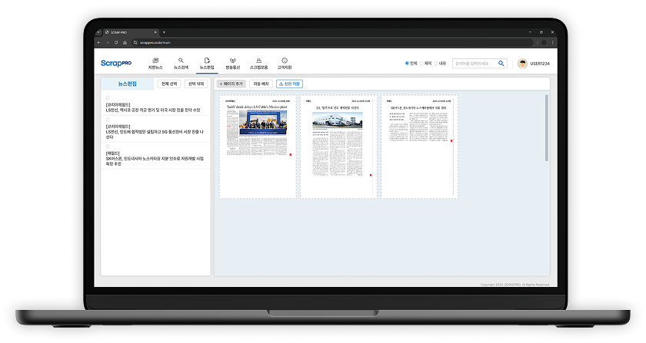The image size is (646, 343).
Task: Click the USER1234 avatar icon
Action: (x=522, y=64)
